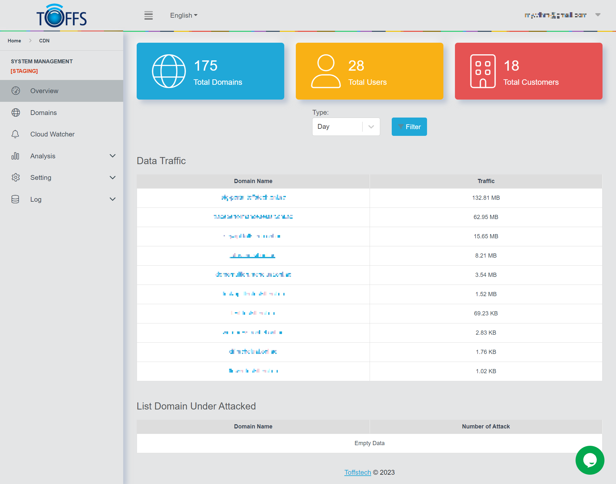Open the user account dropdown arrow
Viewport: 616px width, 484px height.
pyautogui.click(x=598, y=15)
